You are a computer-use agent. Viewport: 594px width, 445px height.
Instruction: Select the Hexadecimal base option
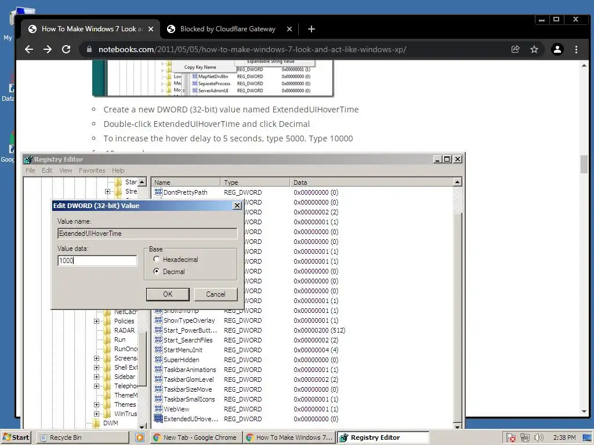pos(157,259)
